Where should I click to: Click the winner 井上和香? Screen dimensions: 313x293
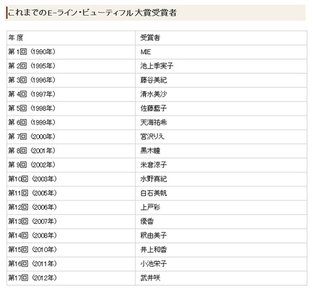(x=153, y=249)
